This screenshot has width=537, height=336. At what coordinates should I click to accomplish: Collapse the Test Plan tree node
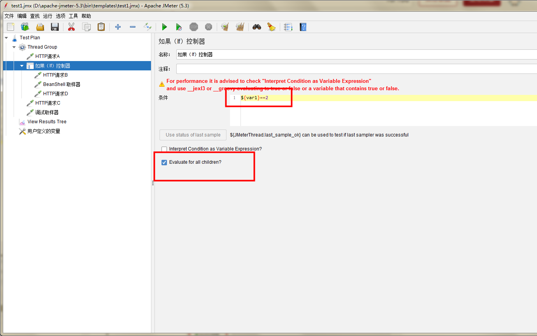pyautogui.click(x=6, y=38)
